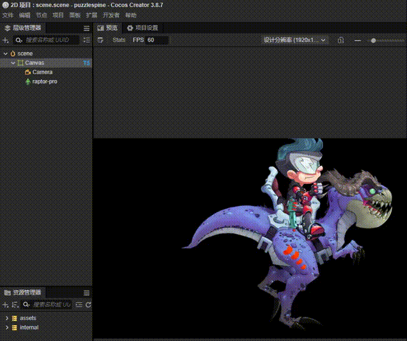Image resolution: width=407 pixels, height=341 pixels.
Task: Open the 项目 menu
Action: [x=58, y=15]
